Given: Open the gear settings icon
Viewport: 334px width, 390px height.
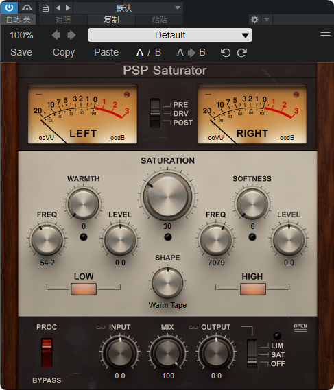Looking at the screenshot, I should (x=254, y=19).
